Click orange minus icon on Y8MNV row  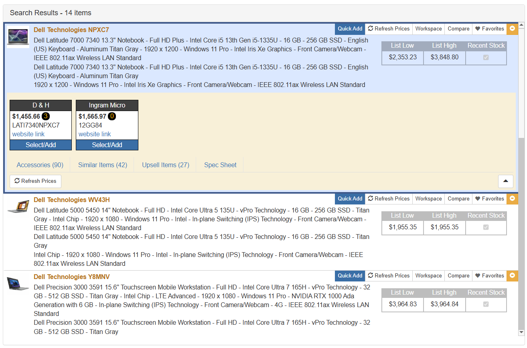(x=512, y=276)
